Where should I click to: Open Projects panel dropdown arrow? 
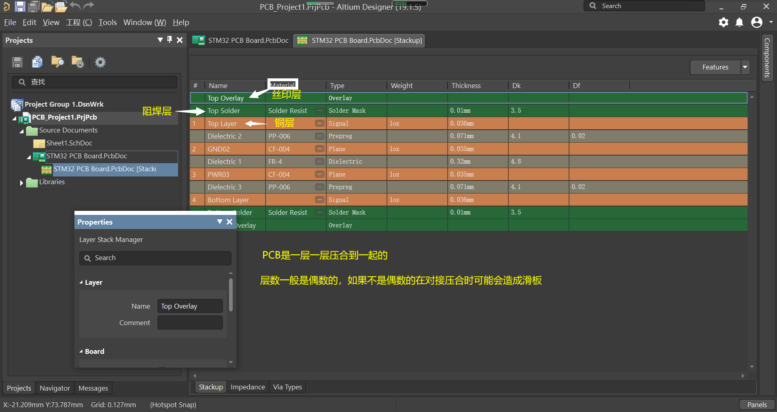tap(160, 40)
